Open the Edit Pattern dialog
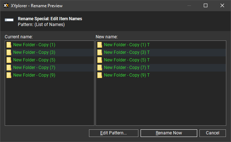The height and width of the screenshot is (142, 231). pyautogui.click(x=114, y=133)
